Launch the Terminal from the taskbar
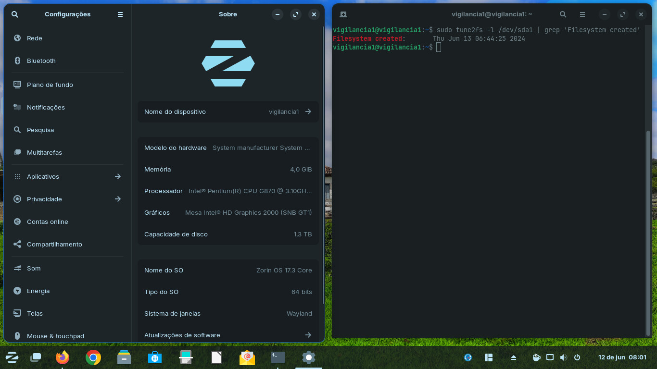 coord(278,357)
